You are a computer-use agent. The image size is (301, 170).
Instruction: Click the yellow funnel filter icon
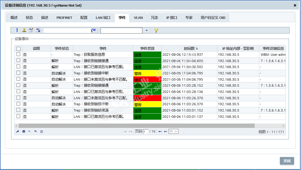156,31
